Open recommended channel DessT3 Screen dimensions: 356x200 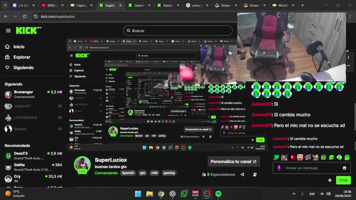click(x=33, y=156)
